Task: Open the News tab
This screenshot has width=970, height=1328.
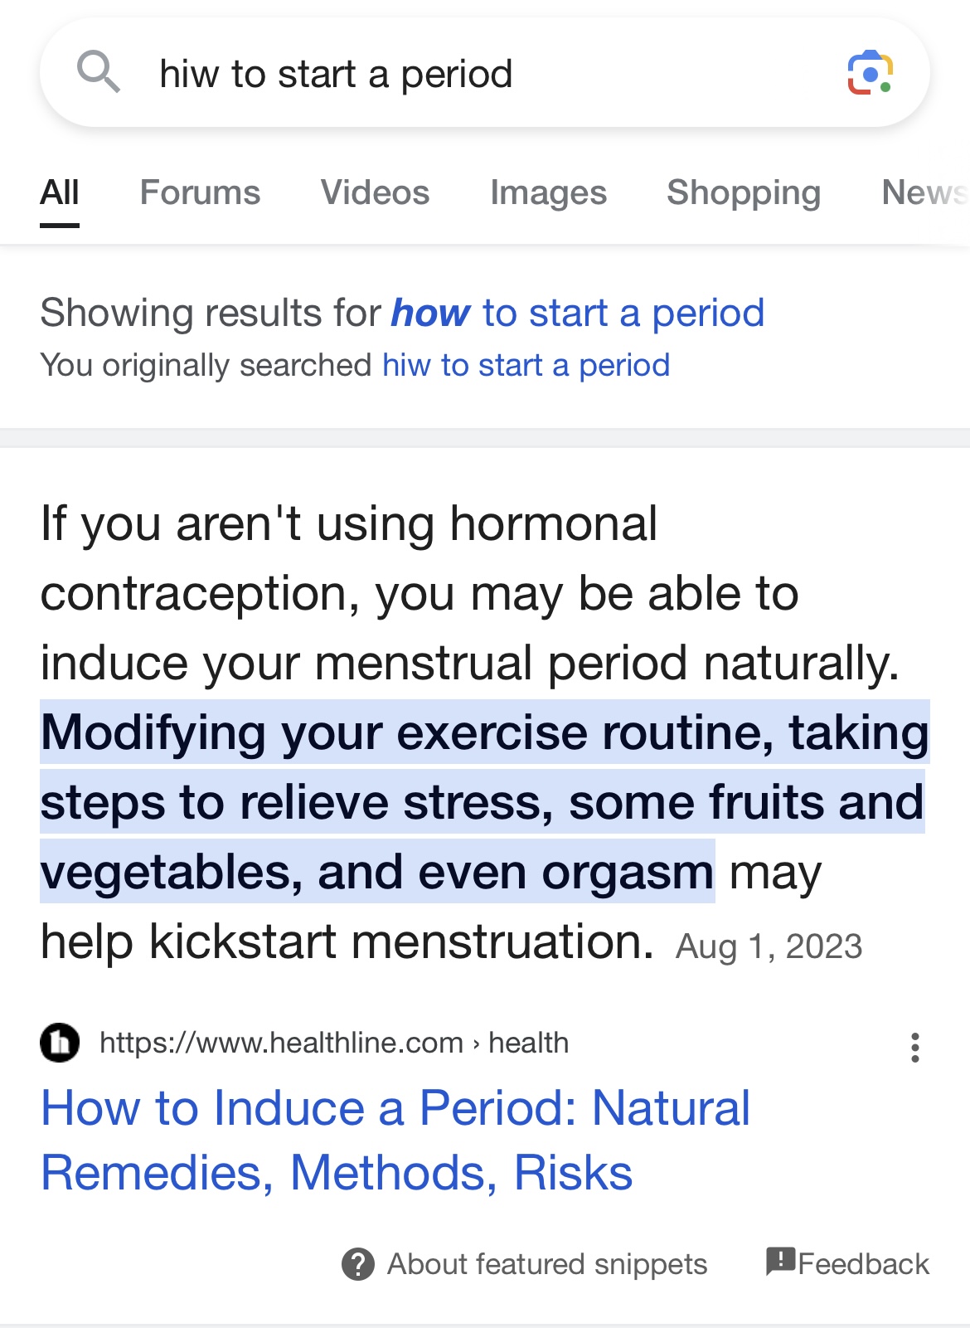Action: click(x=923, y=192)
